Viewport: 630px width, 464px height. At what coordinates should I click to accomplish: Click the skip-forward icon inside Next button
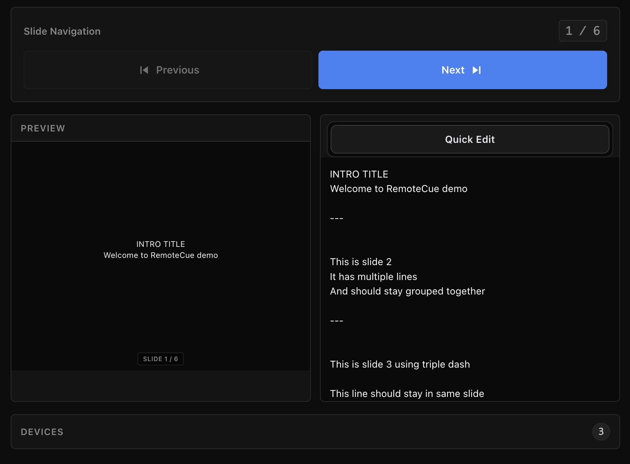pyautogui.click(x=476, y=70)
